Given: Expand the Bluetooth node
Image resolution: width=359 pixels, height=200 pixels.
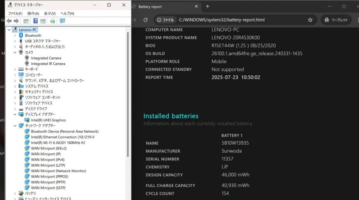Looking at the screenshot, I should click(15, 36).
